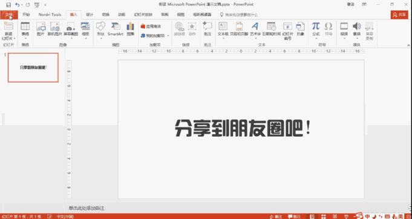Screen dimensions: 412x219
Task: Click the Undo arrow icon
Action: (x=18, y=5)
